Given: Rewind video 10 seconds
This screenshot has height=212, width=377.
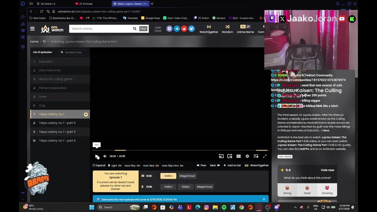Looking at the screenshot, I should coord(221,156).
